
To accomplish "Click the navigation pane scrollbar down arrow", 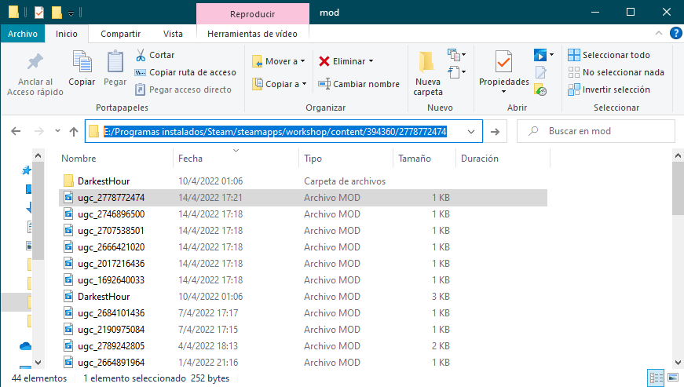I will coord(38,362).
